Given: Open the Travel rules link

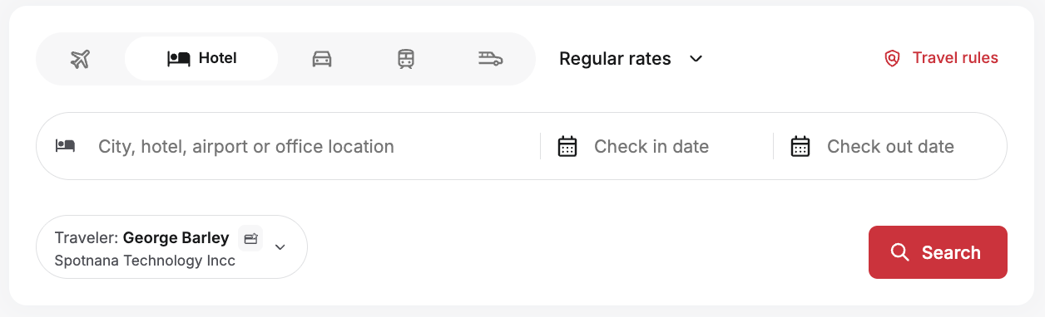Looking at the screenshot, I should [x=941, y=58].
